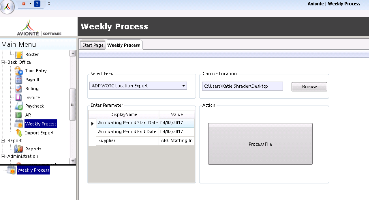
Task: Open Import Export from Back Office
Action: [39, 133]
